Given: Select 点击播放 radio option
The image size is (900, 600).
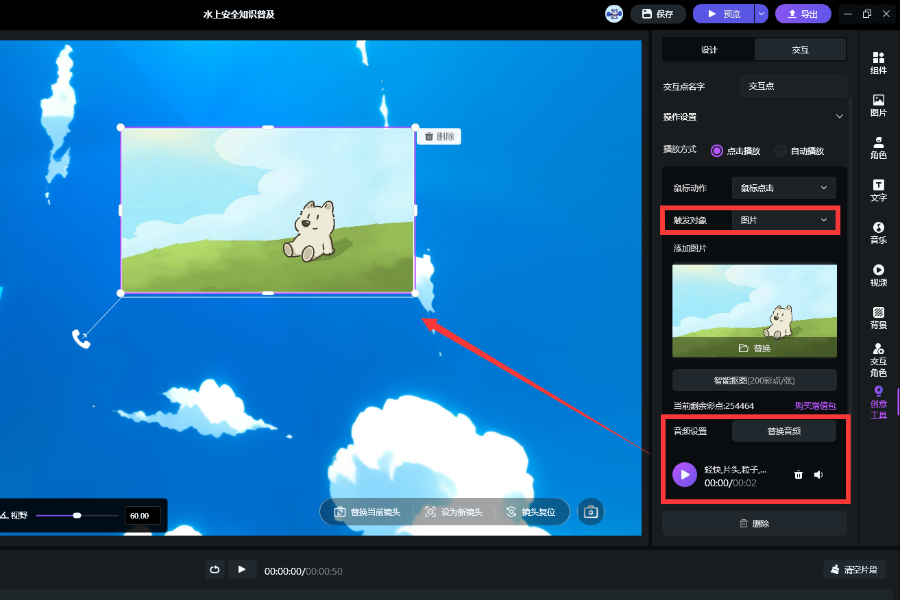Looking at the screenshot, I should point(717,151).
